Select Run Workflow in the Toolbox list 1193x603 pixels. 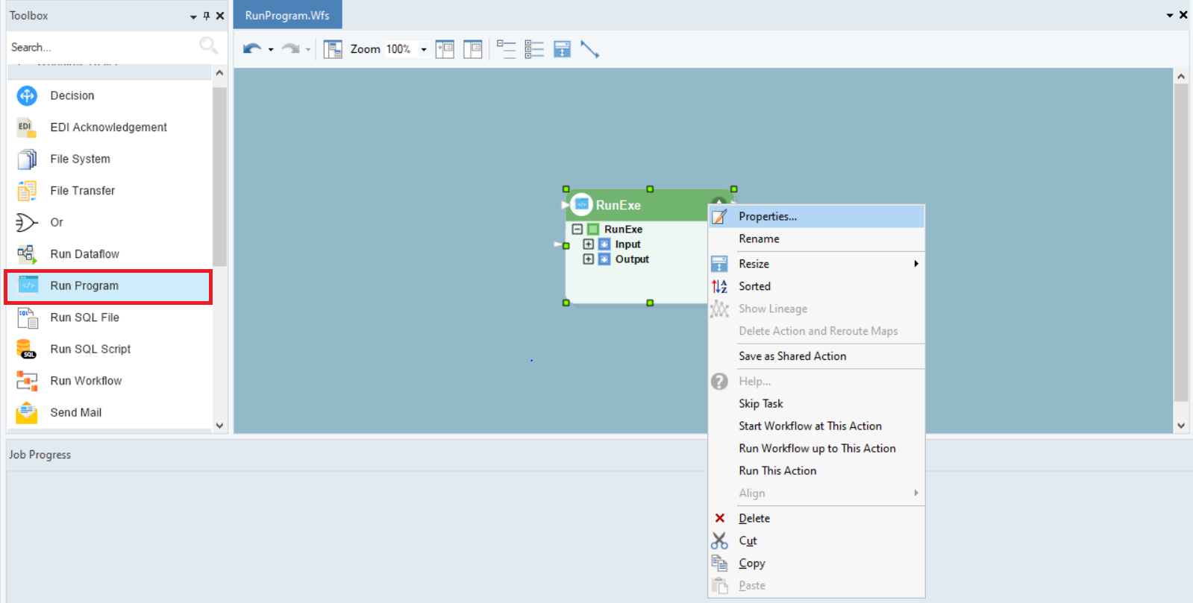(x=86, y=381)
